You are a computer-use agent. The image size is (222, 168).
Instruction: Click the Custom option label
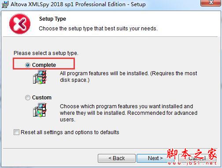(x=42, y=98)
